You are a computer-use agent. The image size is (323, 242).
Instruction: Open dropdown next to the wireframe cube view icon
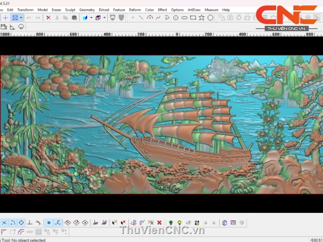pos(104,17)
